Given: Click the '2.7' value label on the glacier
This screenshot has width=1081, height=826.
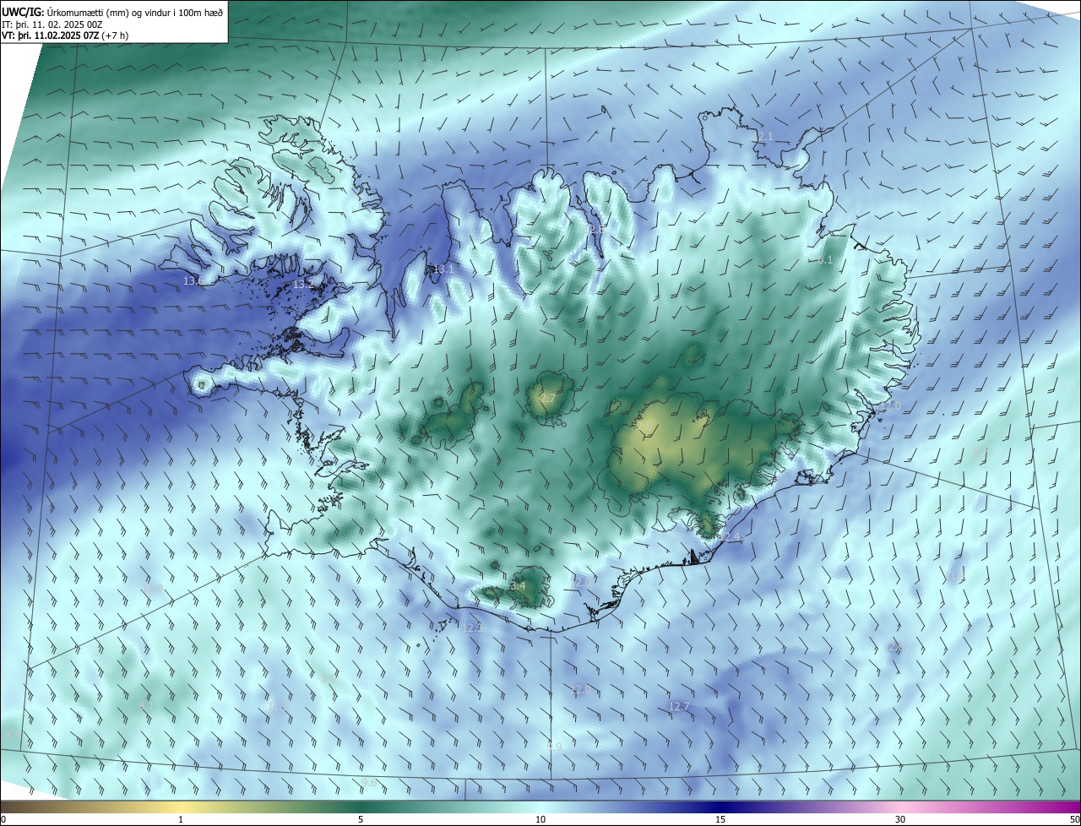Looking at the screenshot, I should coord(548,398).
